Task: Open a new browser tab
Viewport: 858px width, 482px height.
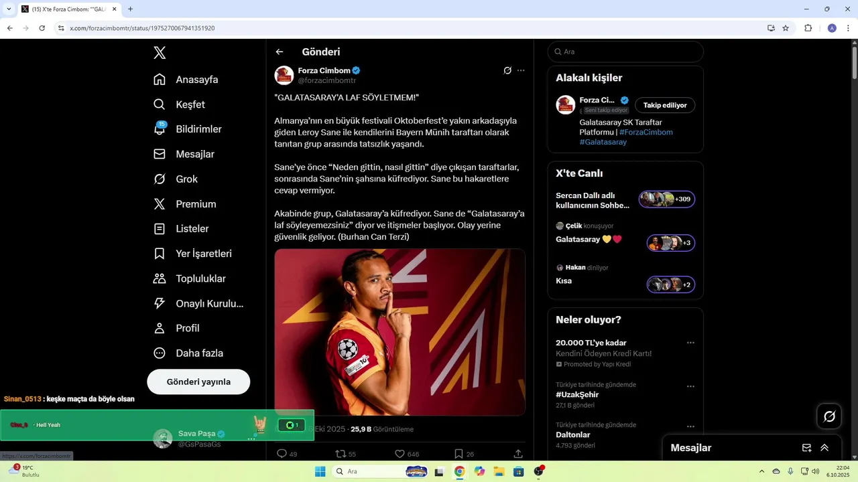Action: [x=130, y=9]
